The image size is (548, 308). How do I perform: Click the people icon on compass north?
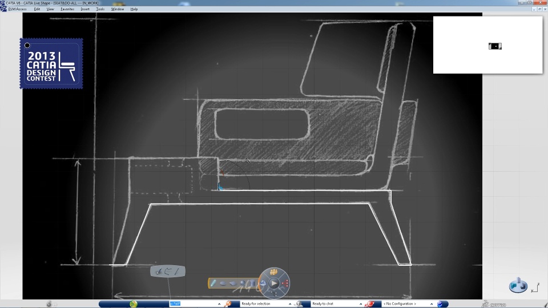273,271
